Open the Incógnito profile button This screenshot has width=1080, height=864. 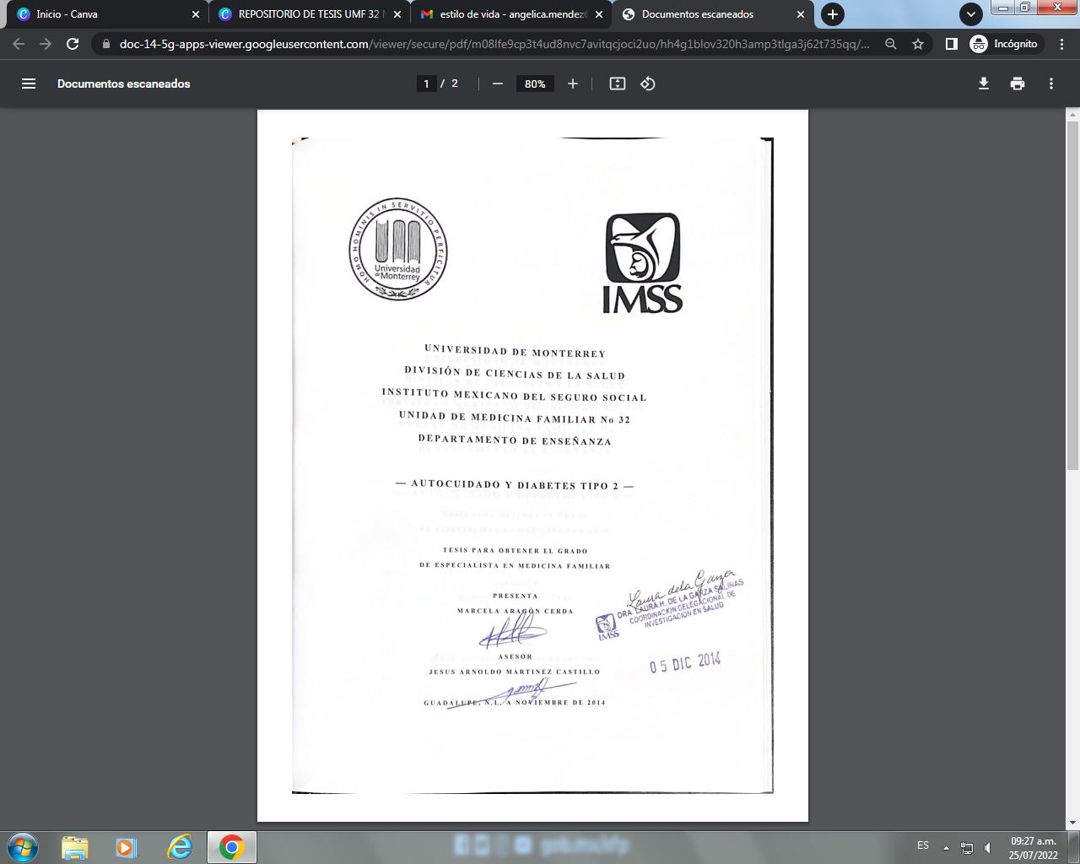(x=1006, y=44)
